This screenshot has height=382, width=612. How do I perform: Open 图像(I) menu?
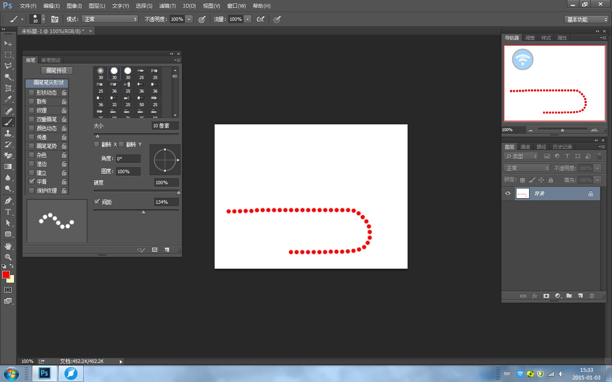[x=74, y=6]
